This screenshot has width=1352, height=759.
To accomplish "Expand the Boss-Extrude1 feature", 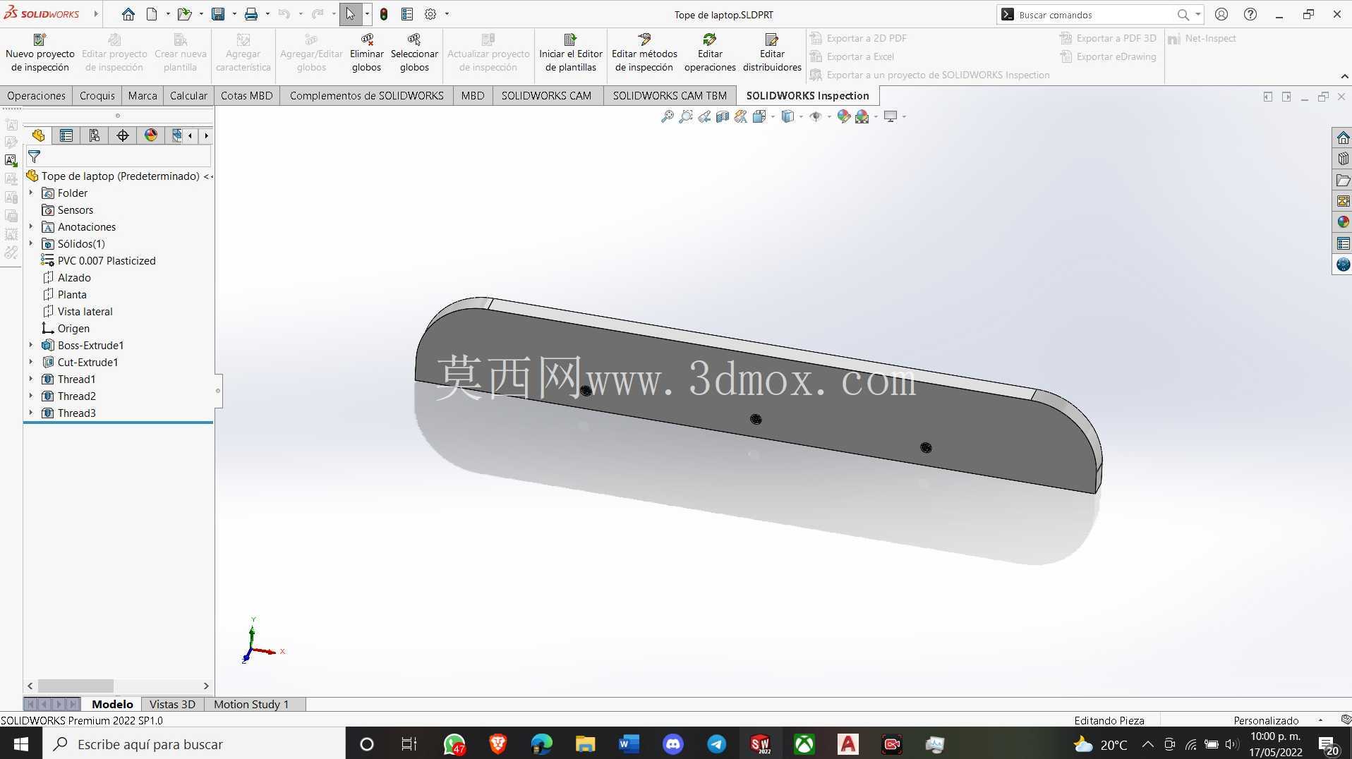I will coord(31,345).
